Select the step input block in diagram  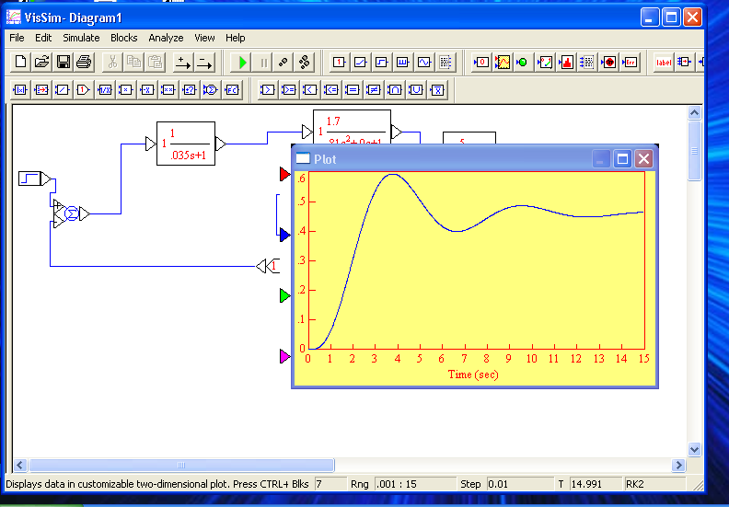click(29, 179)
